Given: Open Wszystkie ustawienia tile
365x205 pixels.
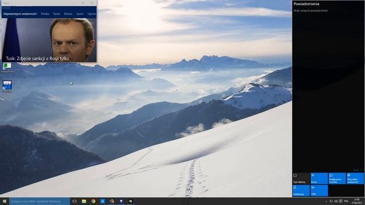Looking at the screenshot, I should coord(355,178).
